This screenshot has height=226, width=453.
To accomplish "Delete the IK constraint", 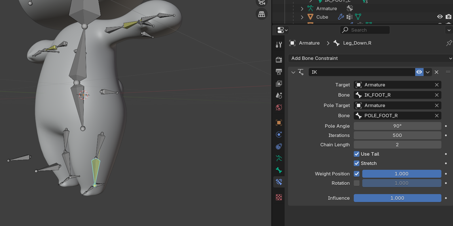I will [x=437, y=72].
